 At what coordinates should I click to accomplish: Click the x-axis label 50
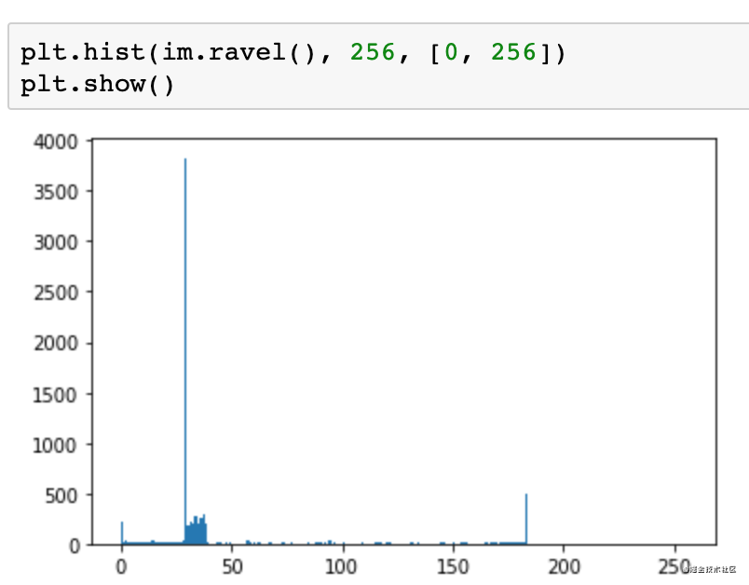click(232, 567)
